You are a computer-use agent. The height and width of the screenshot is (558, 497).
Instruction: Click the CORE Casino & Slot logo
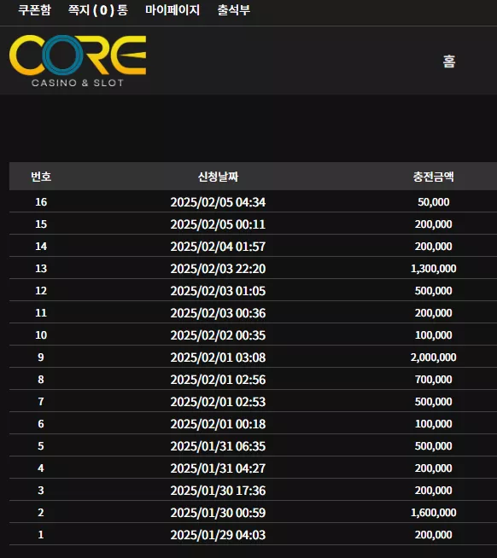[78, 61]
